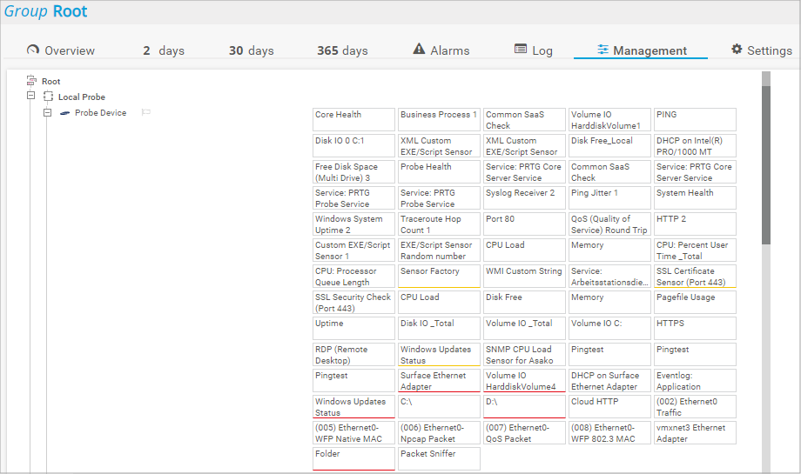Switch to the 30 days tab
Screen dimensions: 801x474
click(x=251, y=50)
